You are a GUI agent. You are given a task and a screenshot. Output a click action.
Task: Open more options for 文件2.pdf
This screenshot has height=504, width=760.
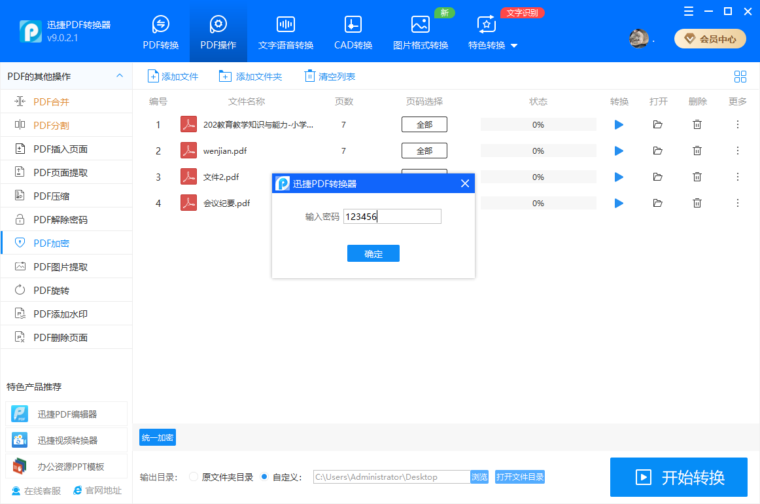pyautogui.click(x=738, y=177)
